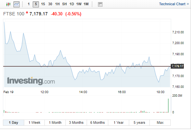The width and height of the screenshot is (191, 130).
Task: Show the Max range
Action: 160,122
